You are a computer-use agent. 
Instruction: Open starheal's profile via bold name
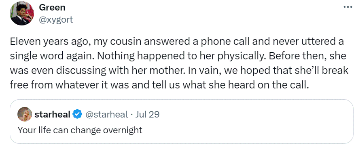(x=53, y=114)
